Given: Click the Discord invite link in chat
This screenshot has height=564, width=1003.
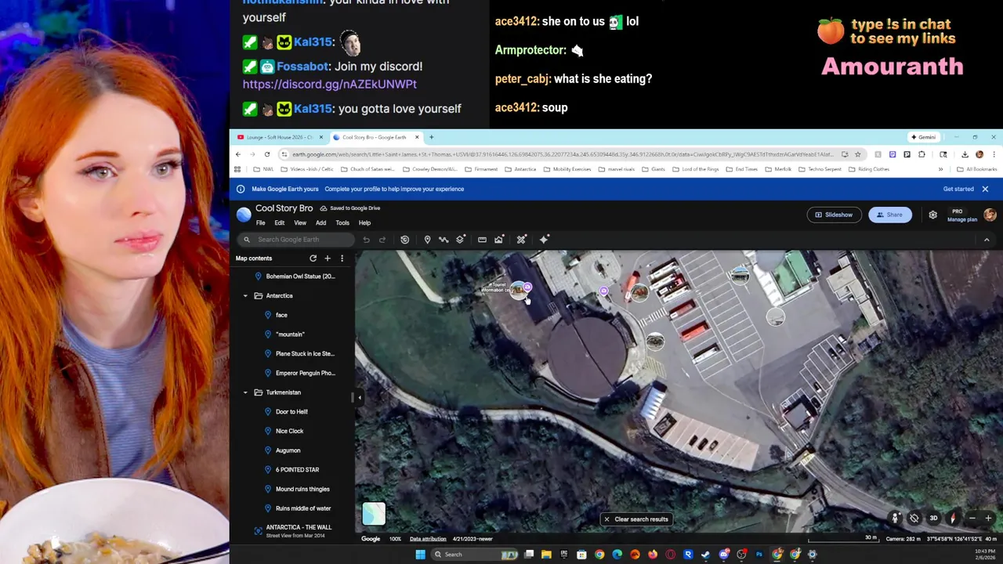Looking at the screenshot, I should click(x=329, y=84).
